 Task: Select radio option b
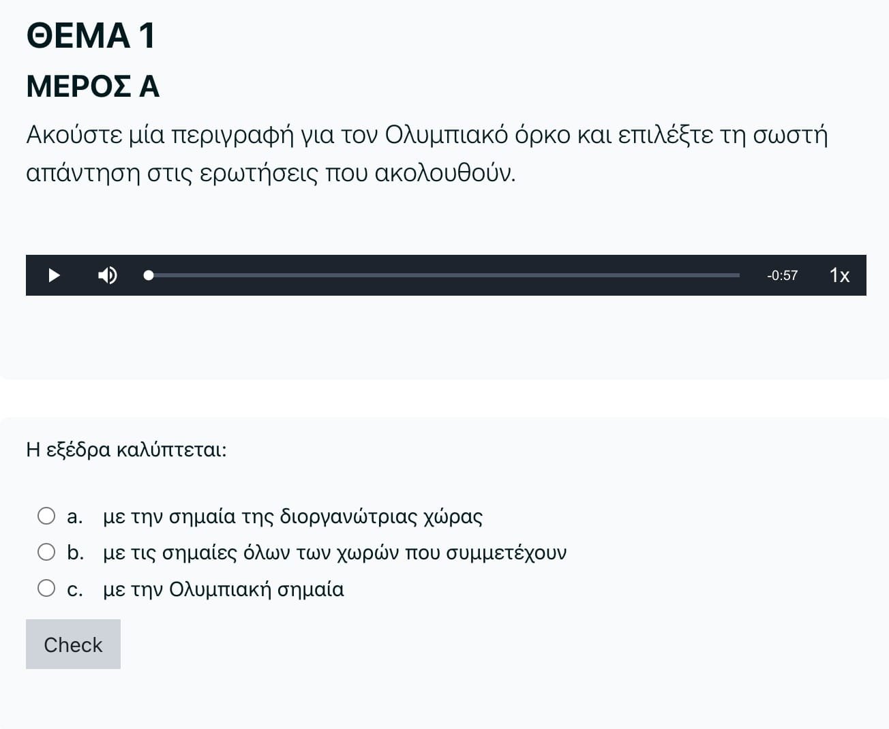tap(46, 552)
